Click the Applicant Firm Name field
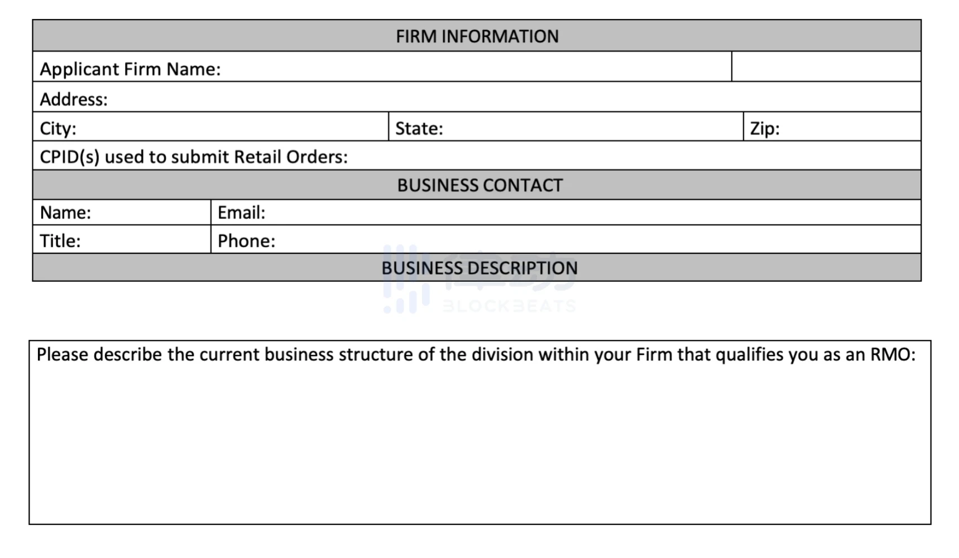The height and width of the screenshot is (558, 959). point(474,68)
